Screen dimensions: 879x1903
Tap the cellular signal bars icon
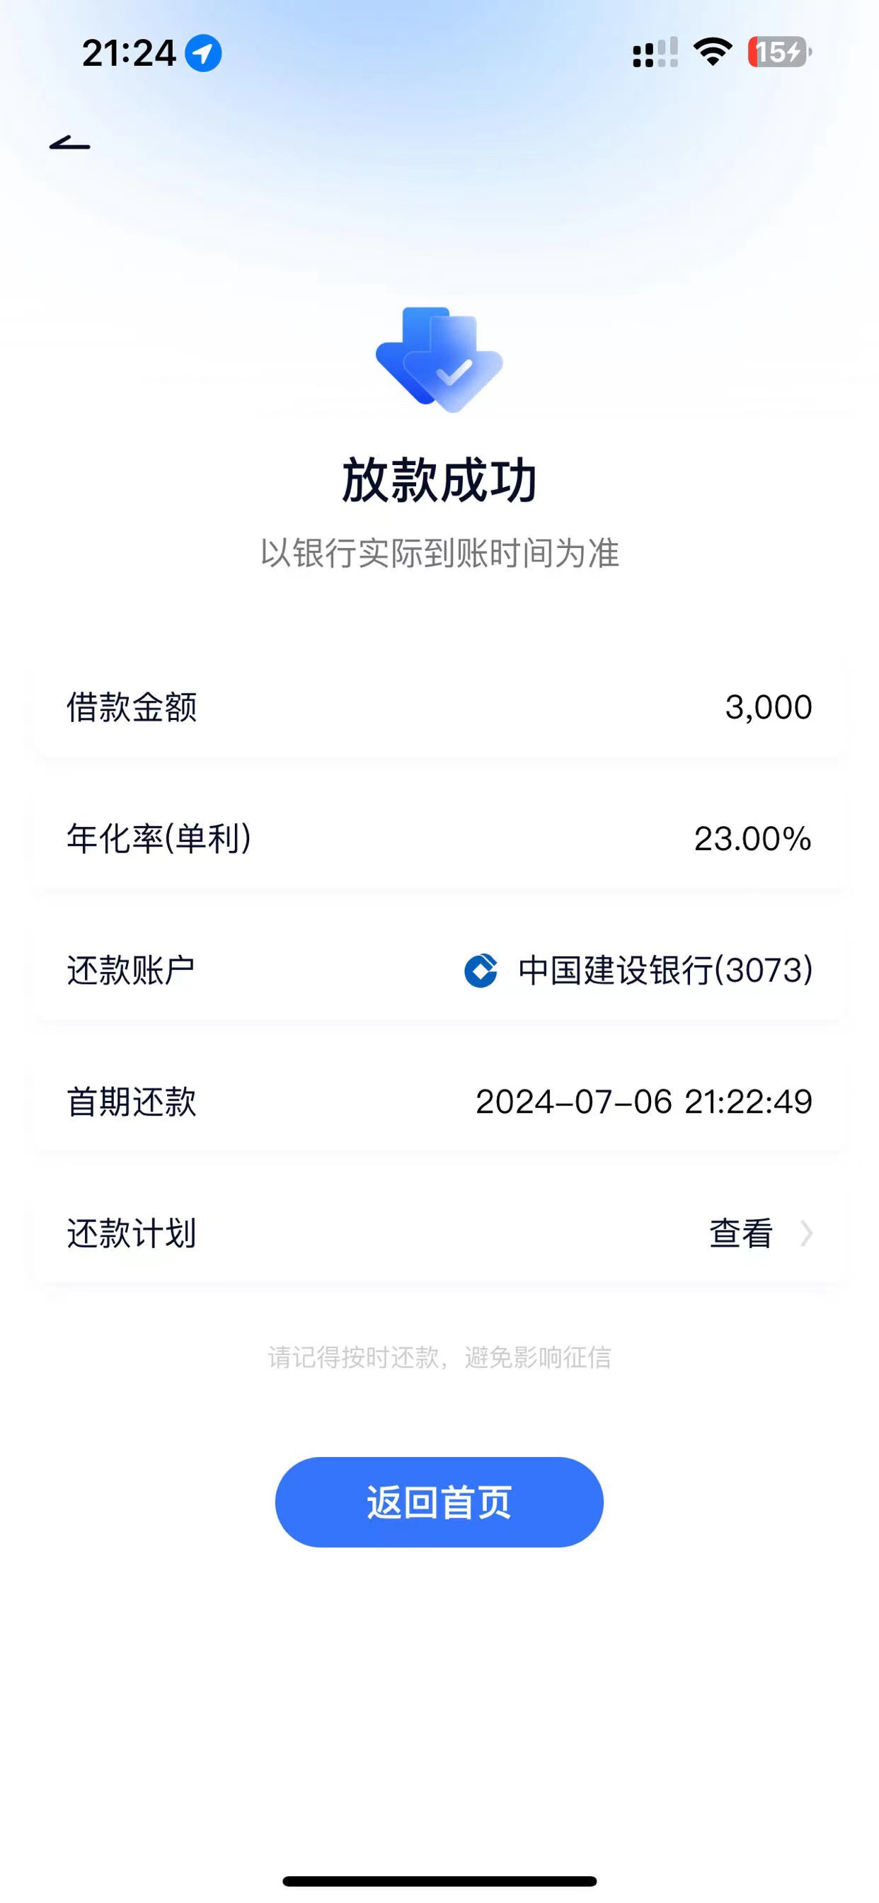pyautogui.click(x=655, y=52)
